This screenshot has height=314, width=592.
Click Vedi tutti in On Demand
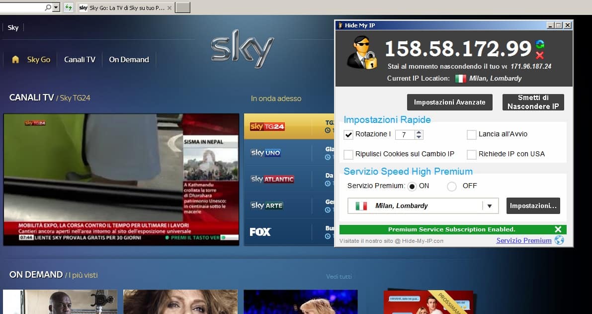(338, 277)
